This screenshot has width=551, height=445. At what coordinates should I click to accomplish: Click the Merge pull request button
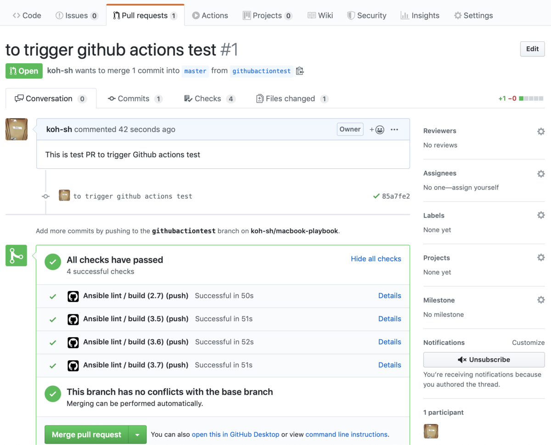pyautogui.click(x=86, y=434)
